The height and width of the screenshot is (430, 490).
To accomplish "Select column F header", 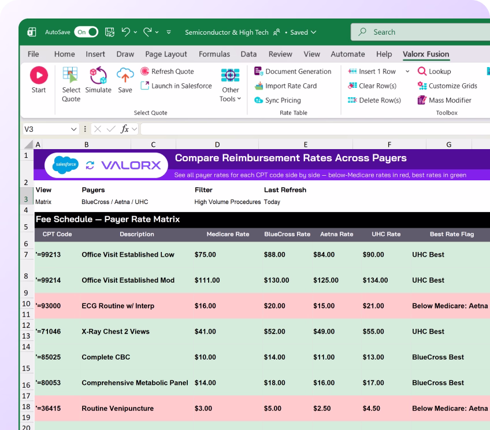I will pos(389,144).
